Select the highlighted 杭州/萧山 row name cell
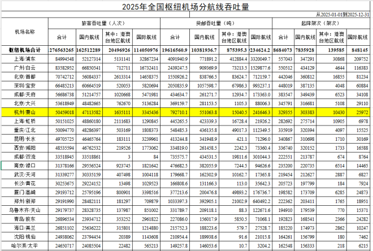Viewport: 373px width, 251px height. 23,113
